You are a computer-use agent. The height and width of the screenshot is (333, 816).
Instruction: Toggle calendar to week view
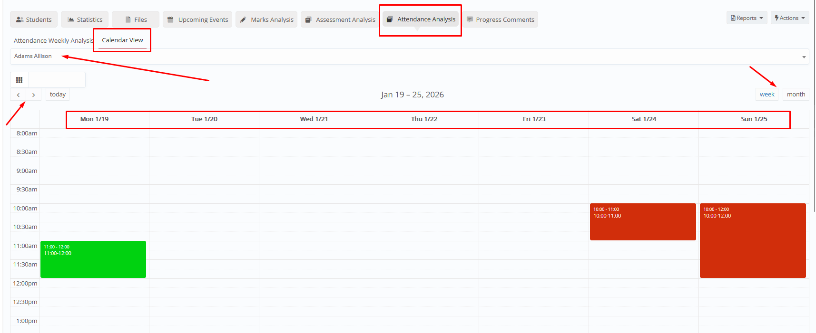click(767, 95)
